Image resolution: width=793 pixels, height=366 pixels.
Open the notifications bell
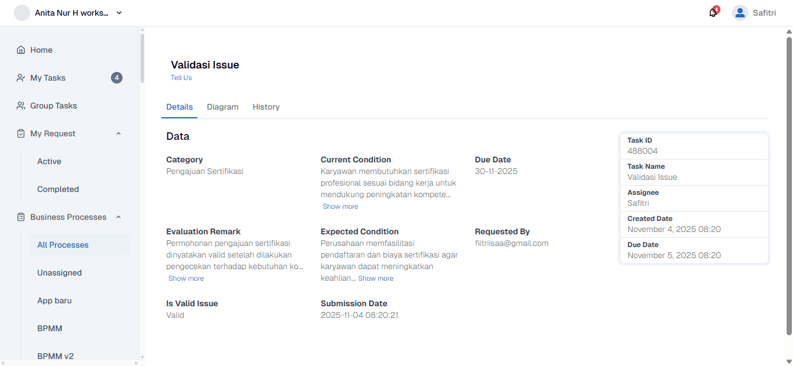click(x=713, y=13)
